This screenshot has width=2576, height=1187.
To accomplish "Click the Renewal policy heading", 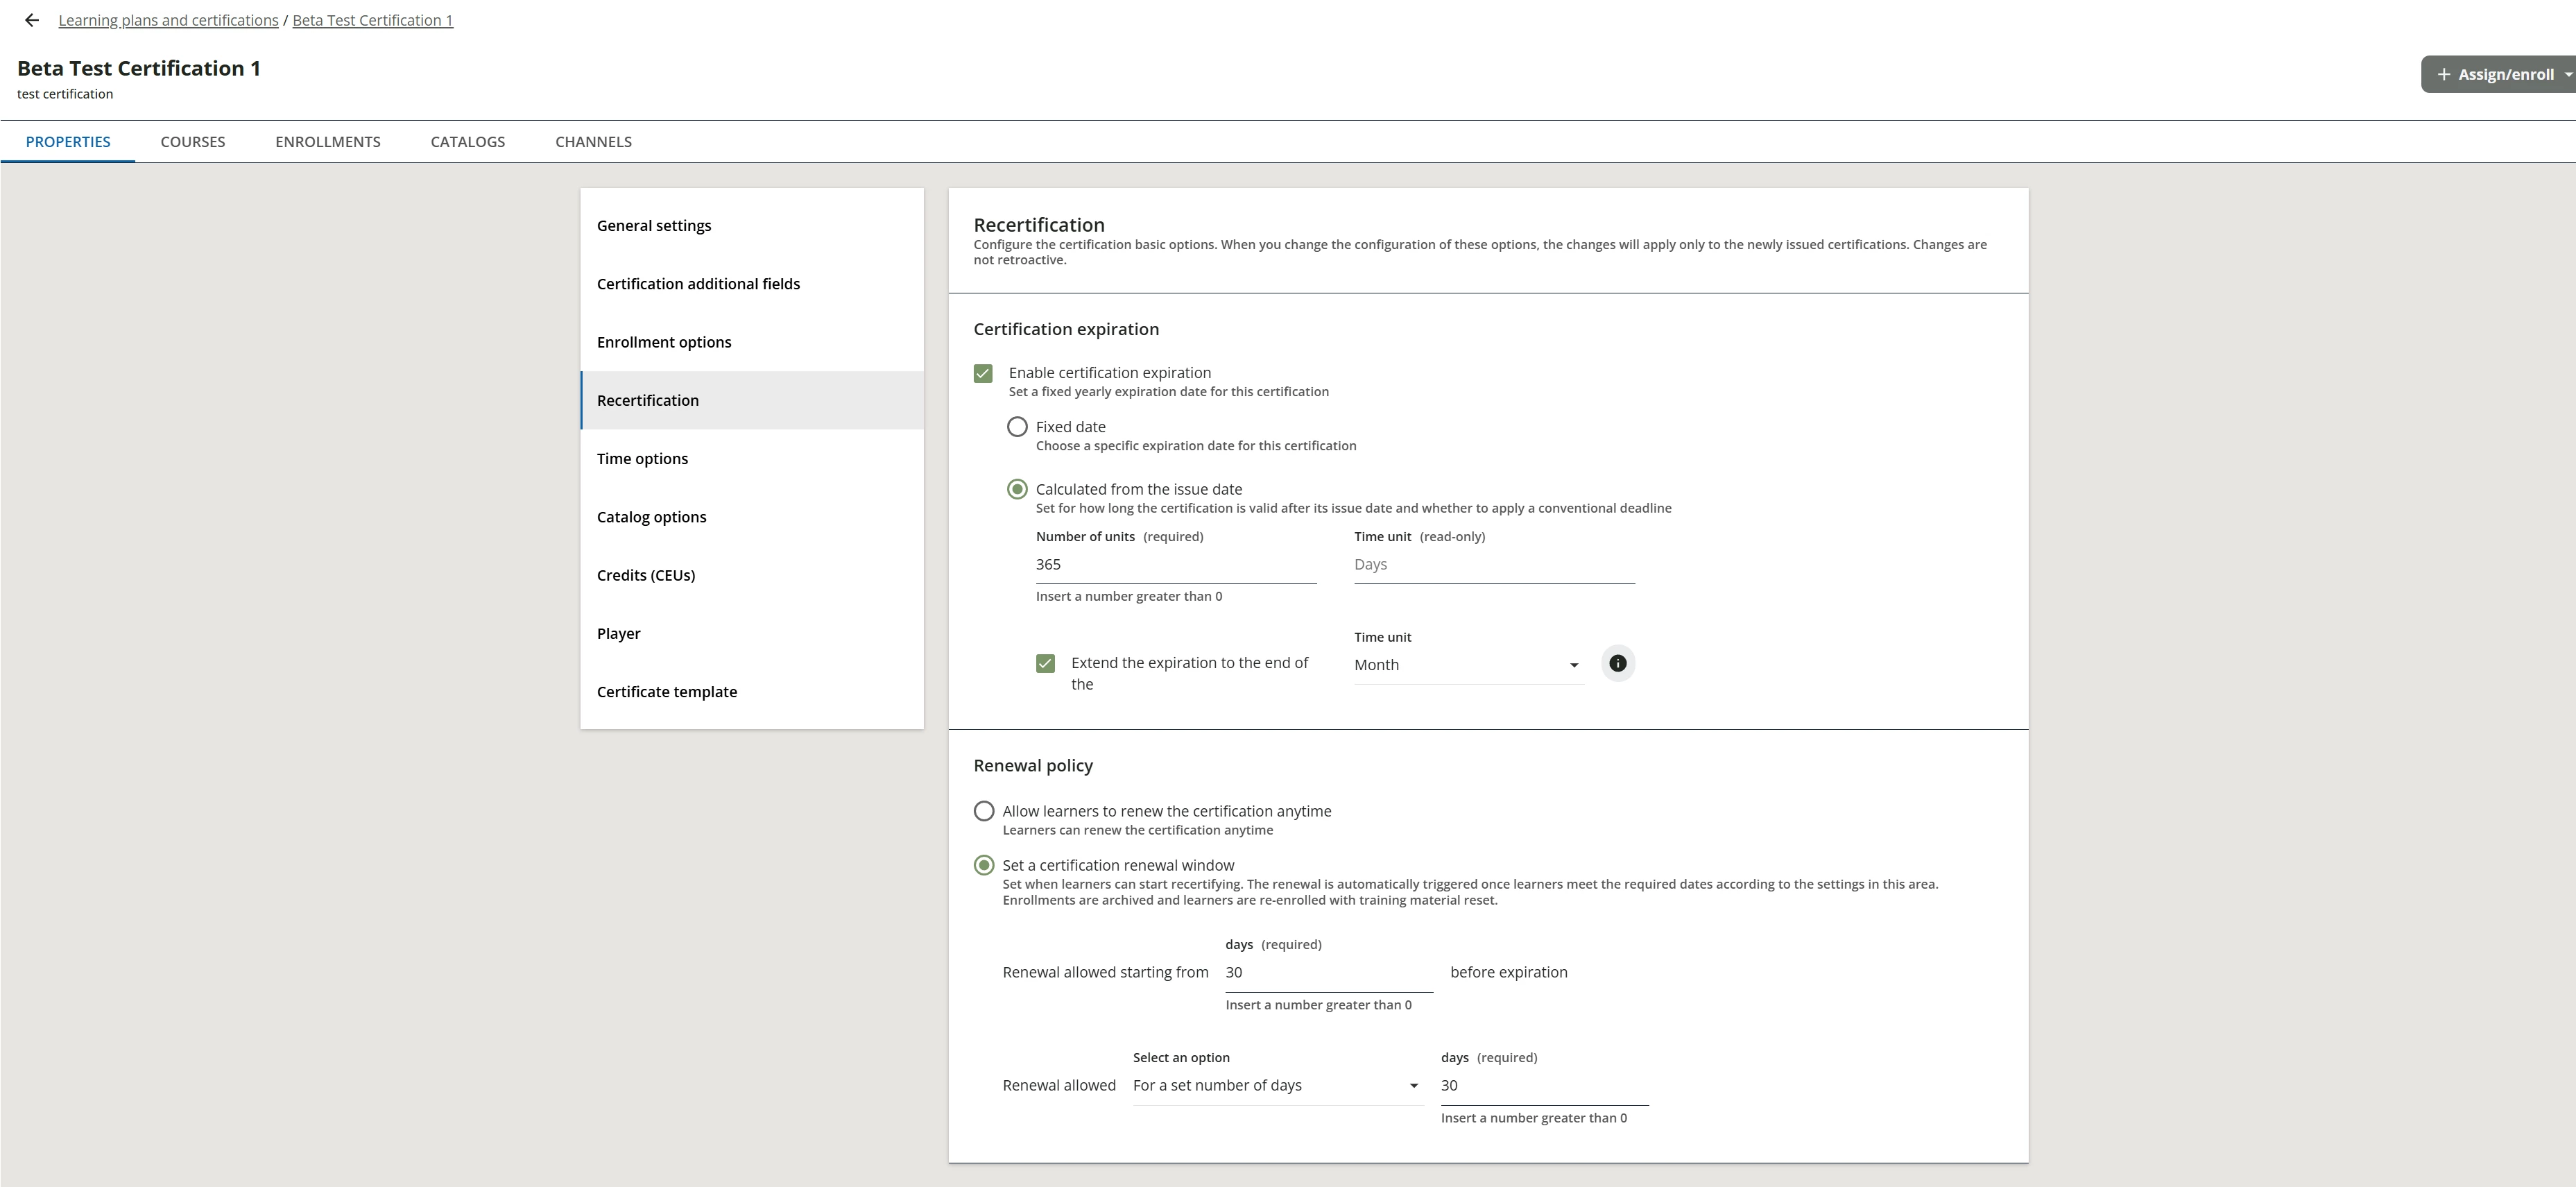I will pos(1033,766).
